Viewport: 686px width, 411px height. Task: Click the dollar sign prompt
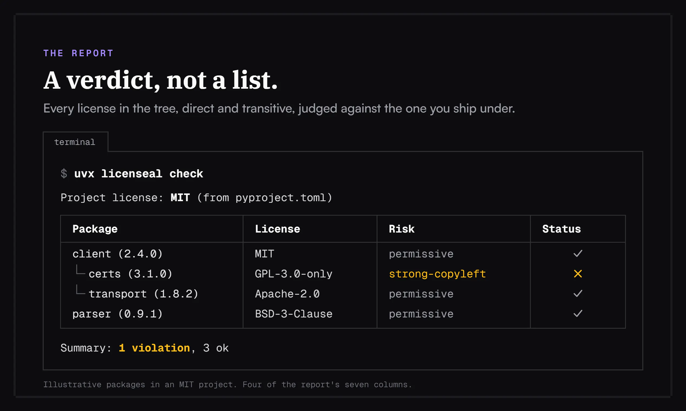pyautogui.click(x=64, y=174)
